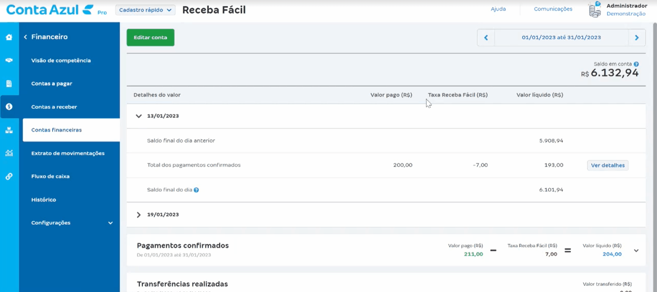The height and width of the screenshot is (292, 657).
Task: Expand the 19/01/2023 row
Action: click(x=138, y=215)
